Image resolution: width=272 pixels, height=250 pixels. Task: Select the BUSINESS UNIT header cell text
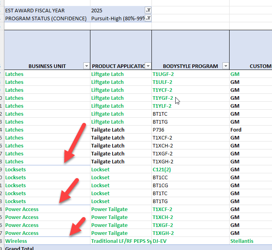(x=47, y=66)
